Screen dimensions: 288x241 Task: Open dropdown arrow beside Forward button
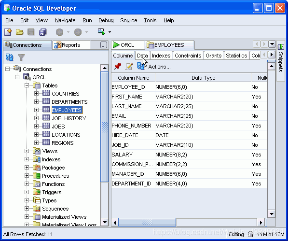[86, 32]
